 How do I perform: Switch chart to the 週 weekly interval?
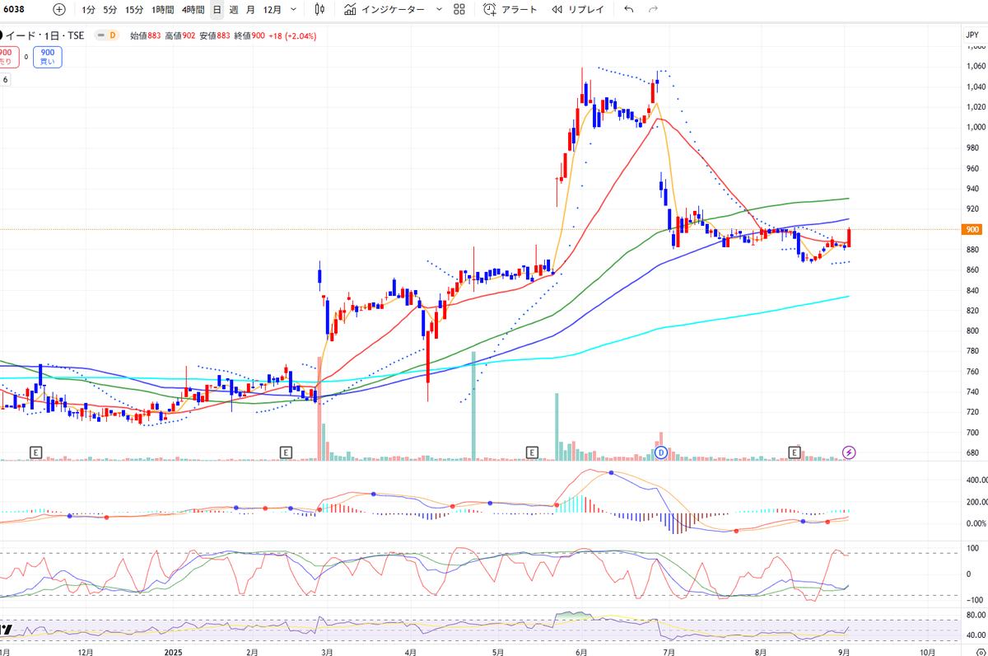point(234,10)
